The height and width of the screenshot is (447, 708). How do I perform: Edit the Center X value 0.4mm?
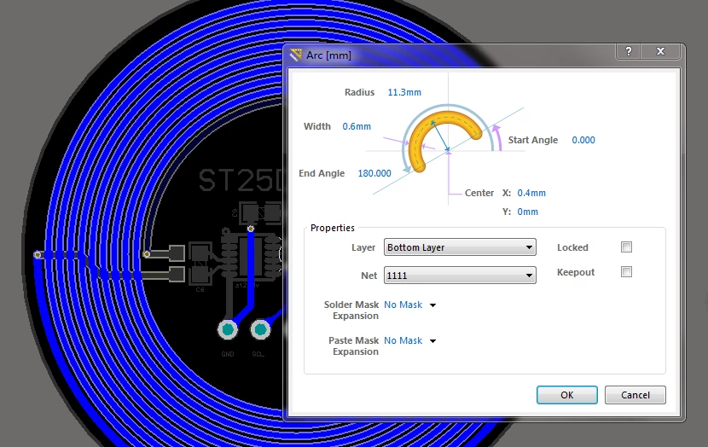[531, 193]
